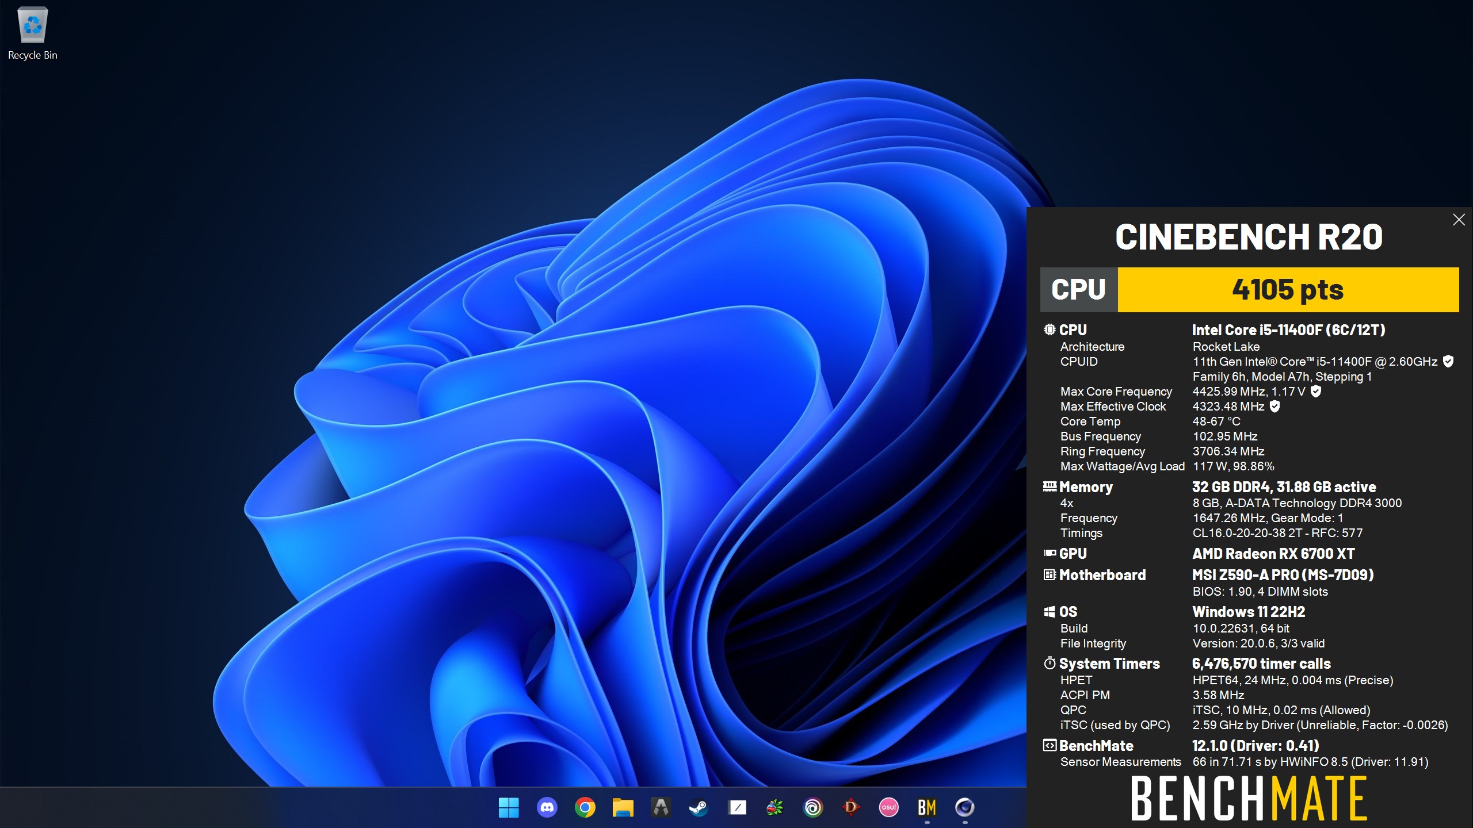Switch to Cinebench in the taskbar
This screenshot has width=1473, height=828.
(965, 807)
